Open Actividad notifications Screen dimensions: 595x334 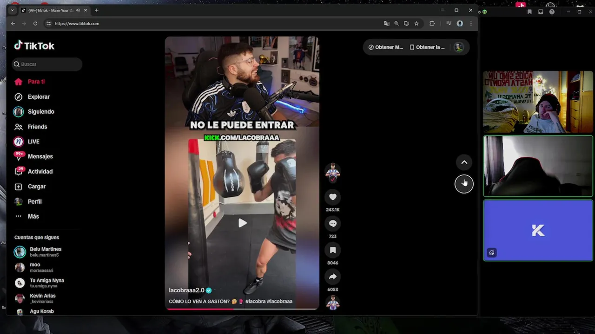(x=40, y=172)
